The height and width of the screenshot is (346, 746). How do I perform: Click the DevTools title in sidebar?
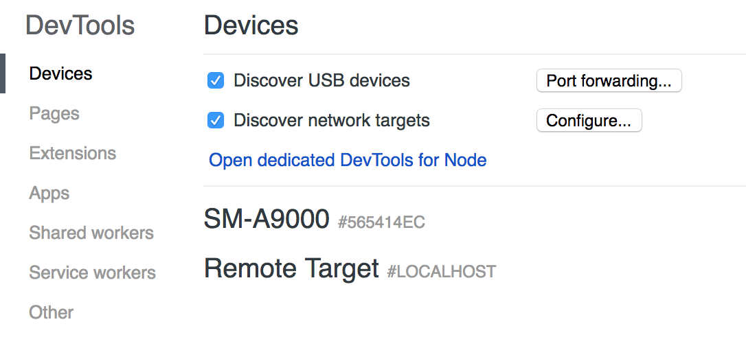(x=80, y=26)
